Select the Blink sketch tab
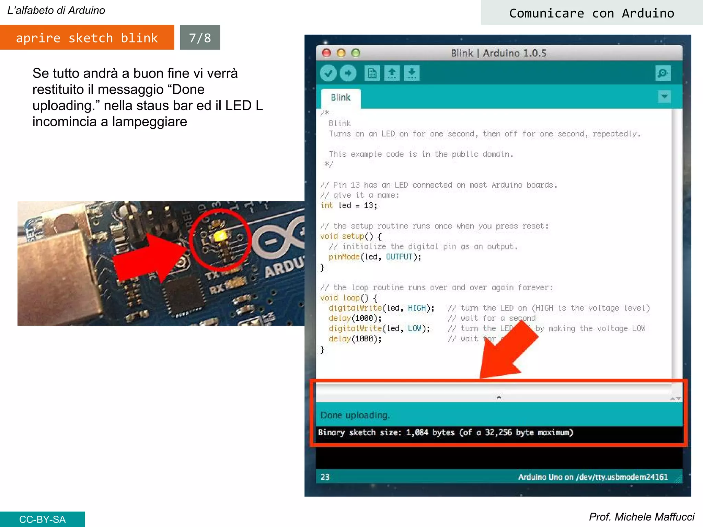 click(341, 98)
